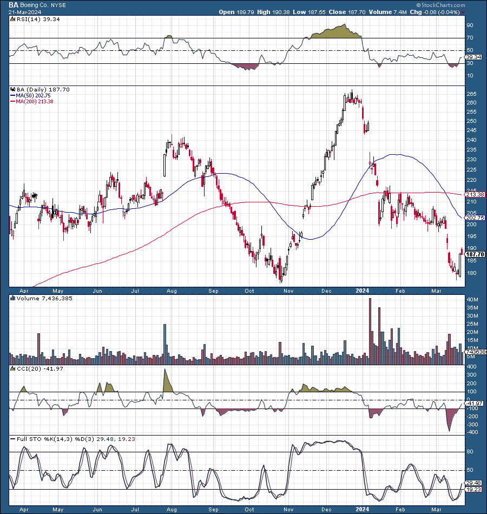The height and width of the screenshot is (514, 487).
Task: Click the Volume 7,436,385 legend label
Action: click(44, 298)
